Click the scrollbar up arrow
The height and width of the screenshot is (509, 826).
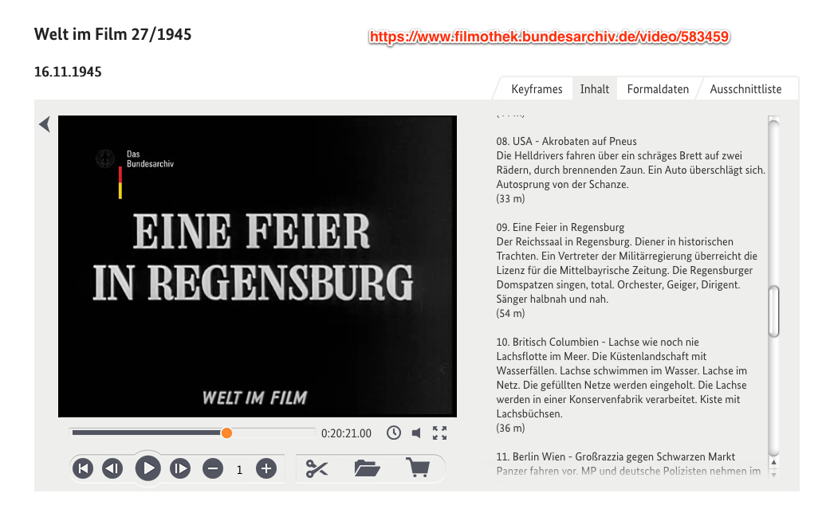pos(773,463)
